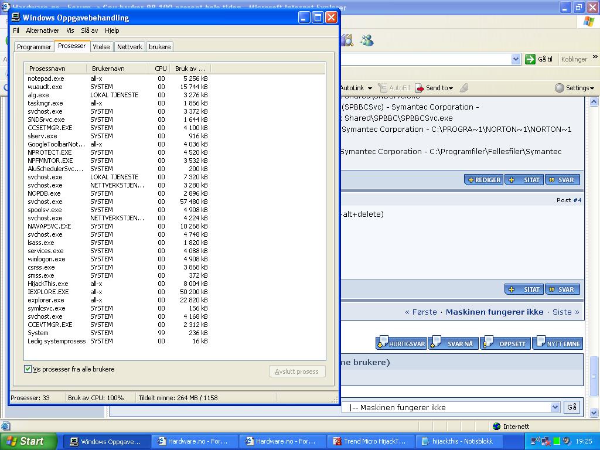Viewport: 600px width, 450px height.
Task: Select the lsass.exe process row
Action: [117, 243]
